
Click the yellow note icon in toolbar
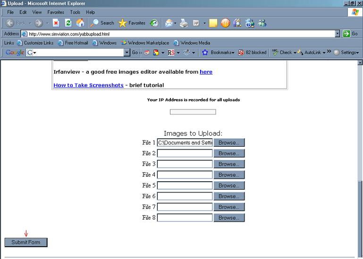213,23
